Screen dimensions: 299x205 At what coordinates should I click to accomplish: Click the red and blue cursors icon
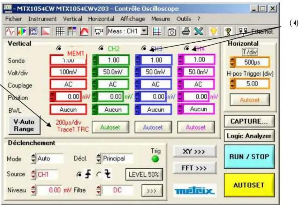point(157,31)
